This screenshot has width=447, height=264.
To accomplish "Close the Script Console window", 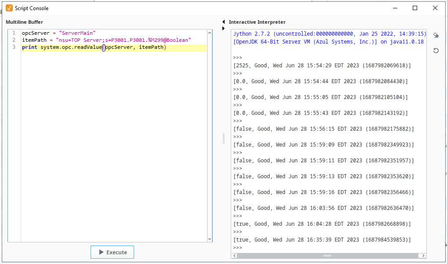I will (x=435, y=8).
